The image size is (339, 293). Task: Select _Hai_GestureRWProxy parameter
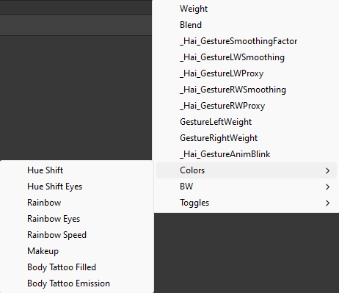click(x=247, y=106)
